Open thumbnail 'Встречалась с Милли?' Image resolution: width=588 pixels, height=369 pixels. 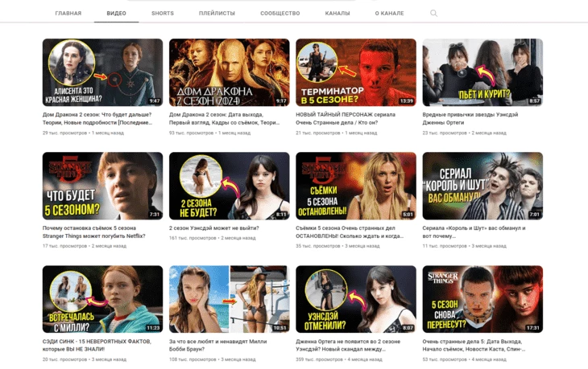coord(102,299)
